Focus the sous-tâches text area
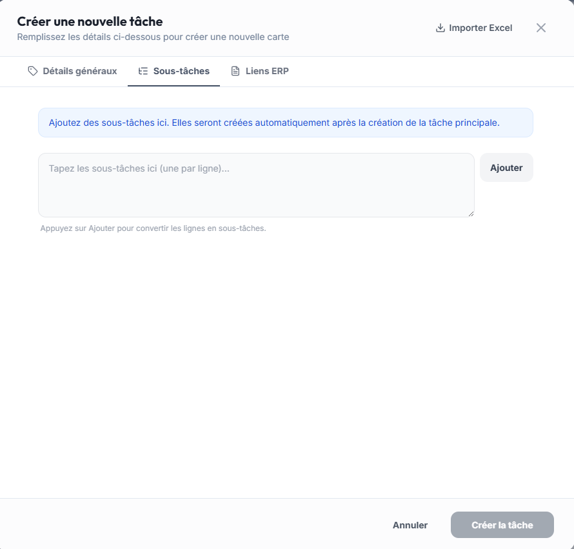 pyautogui.click(x=256, y=185)
